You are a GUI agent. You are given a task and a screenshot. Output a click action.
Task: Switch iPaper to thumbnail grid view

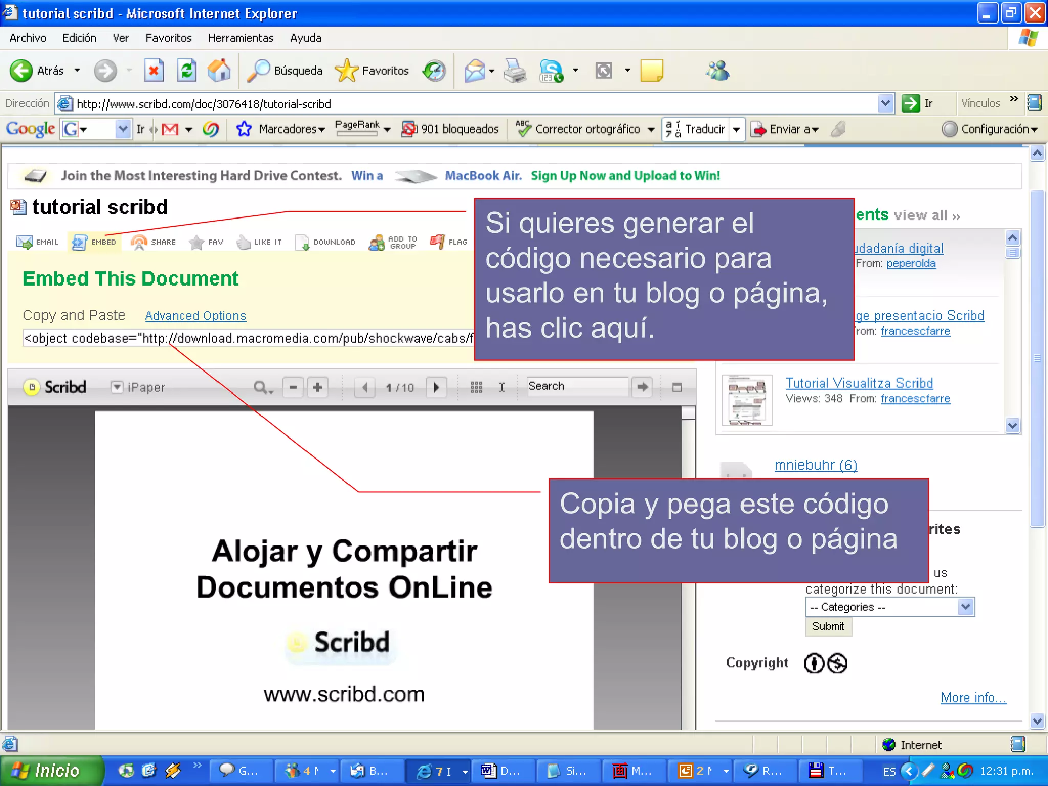476,387
